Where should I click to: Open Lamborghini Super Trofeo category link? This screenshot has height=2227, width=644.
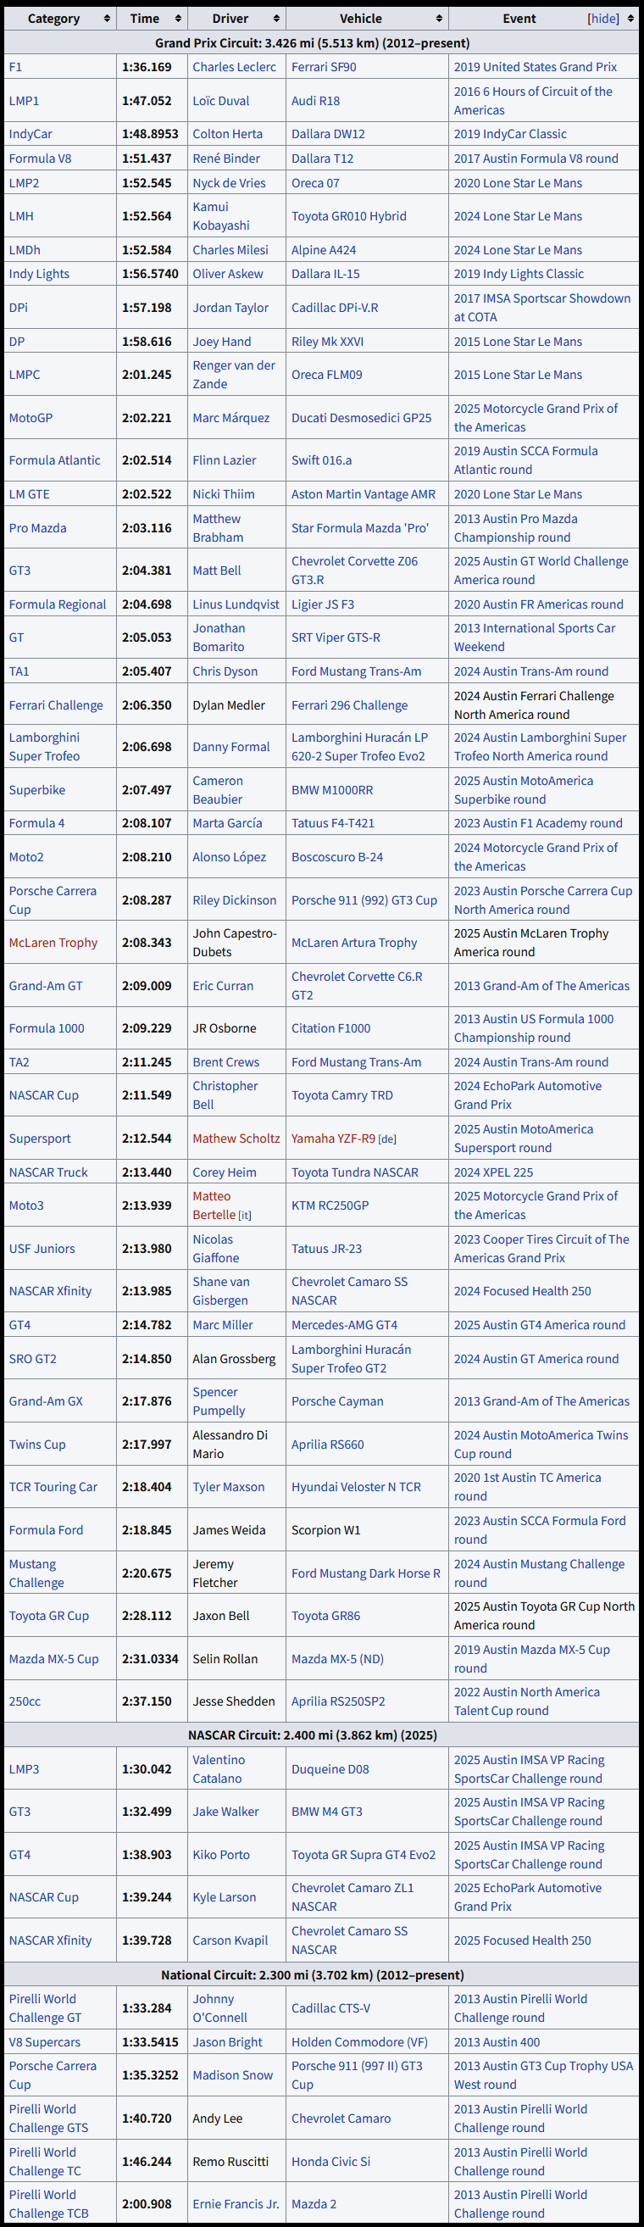point(44,747)
